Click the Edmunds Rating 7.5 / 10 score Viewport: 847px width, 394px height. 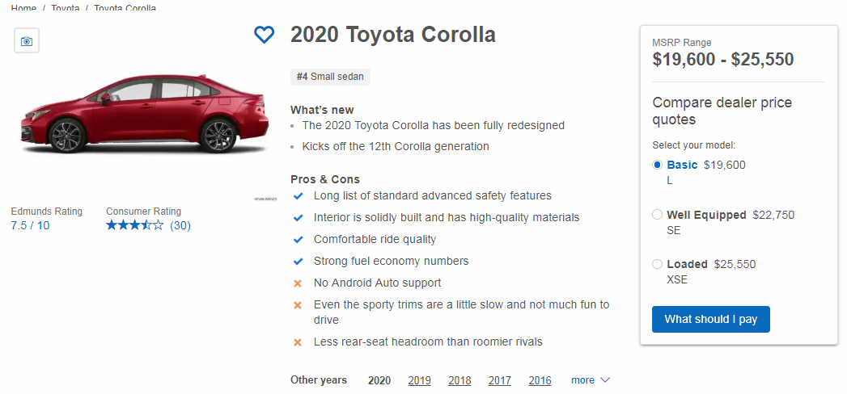[x=30, y=226]
